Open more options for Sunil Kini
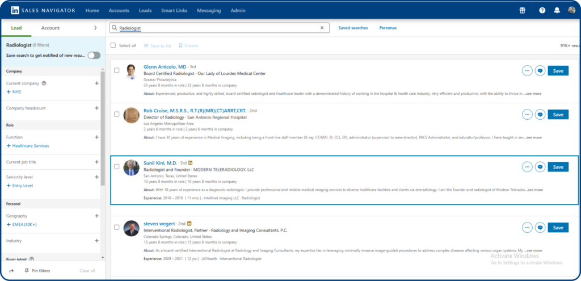 [x=527, y=167]
